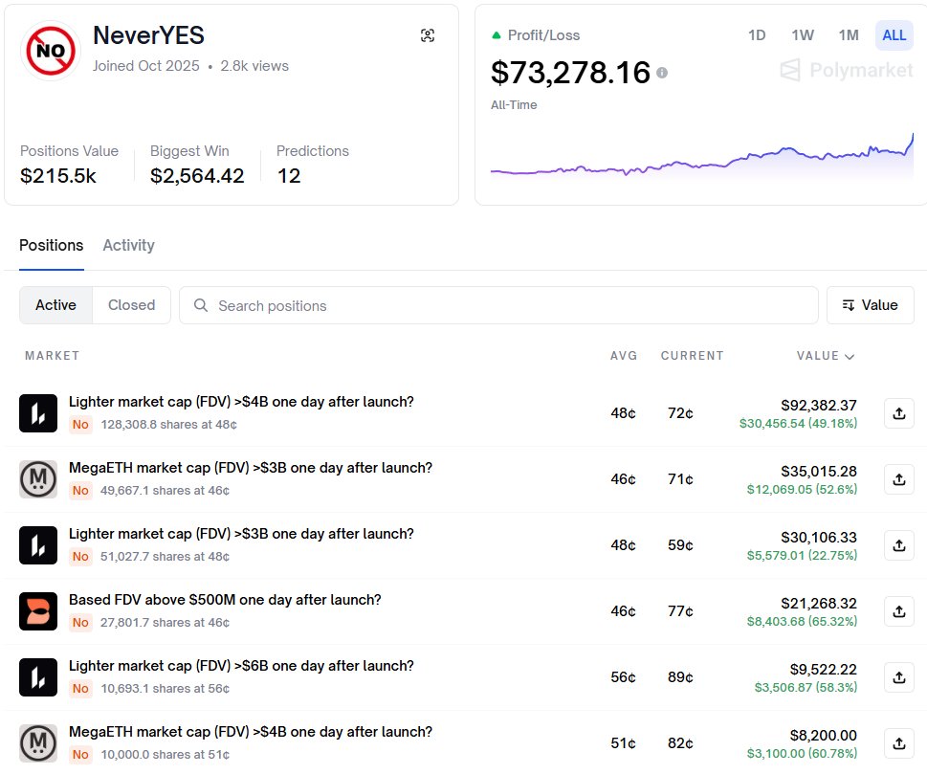
Task: Click the $35,015.28 position value
Action: tap(819, 472)
